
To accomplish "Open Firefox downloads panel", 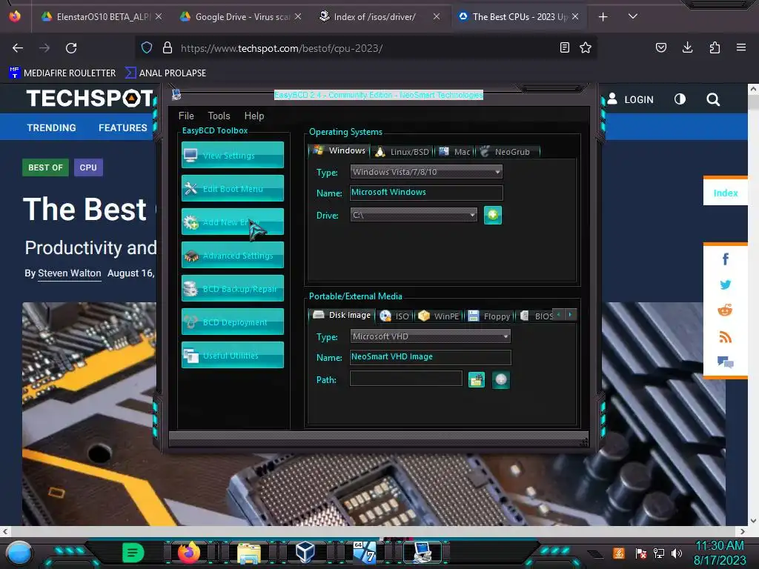I will pos(687,47).
